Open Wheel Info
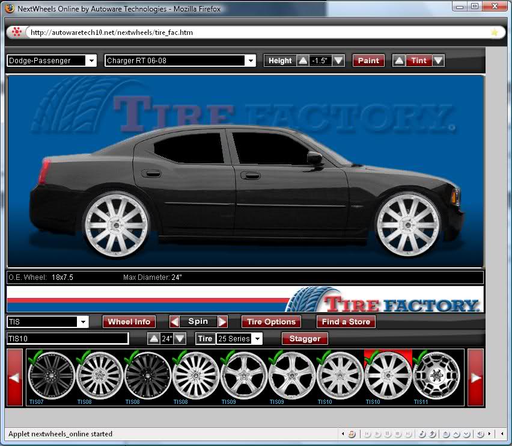This screenshot has height=446, width=512. pyautogui.click(x=129, y=322)
